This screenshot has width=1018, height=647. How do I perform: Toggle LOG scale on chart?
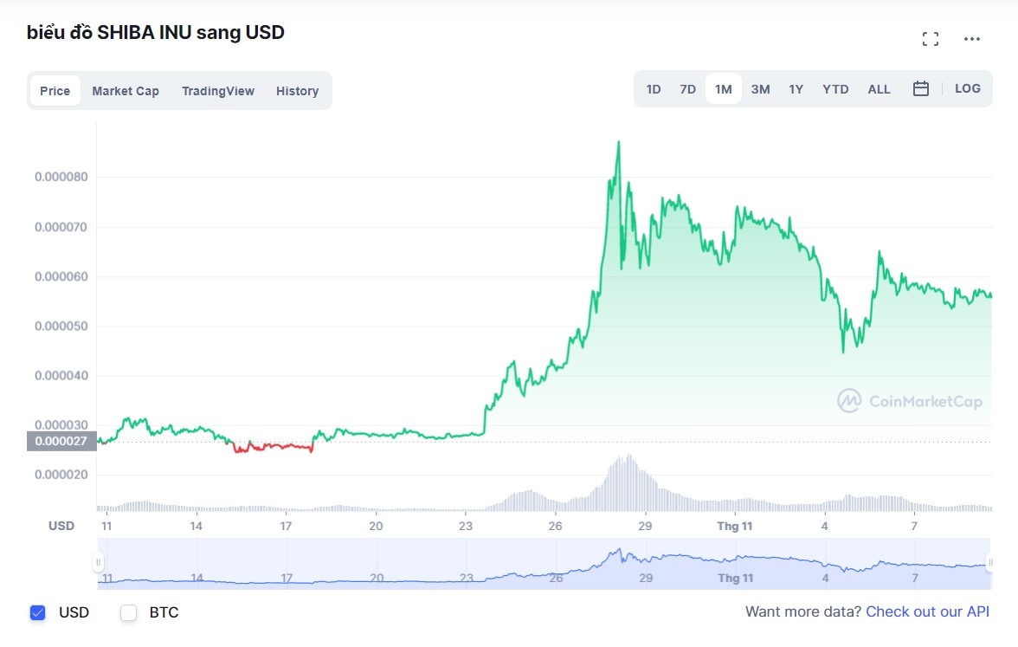click(x=968, y=89)
